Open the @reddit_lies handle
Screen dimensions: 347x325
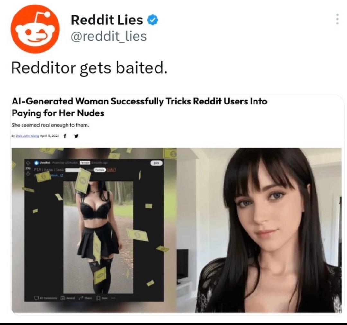point(109,36)
